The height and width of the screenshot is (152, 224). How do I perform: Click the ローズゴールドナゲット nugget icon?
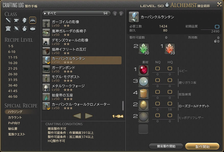click(x=144, y=105)
